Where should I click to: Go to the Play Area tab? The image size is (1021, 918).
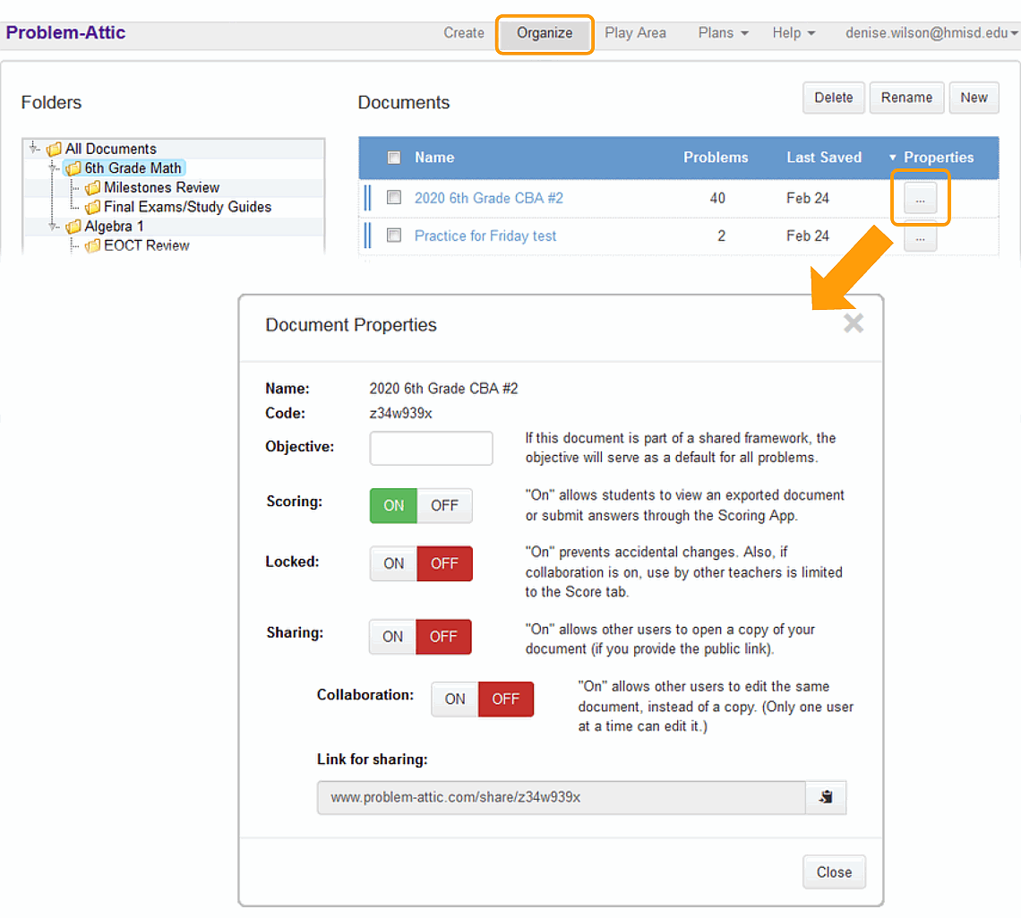pyautogui.click(x=635, y=33)
